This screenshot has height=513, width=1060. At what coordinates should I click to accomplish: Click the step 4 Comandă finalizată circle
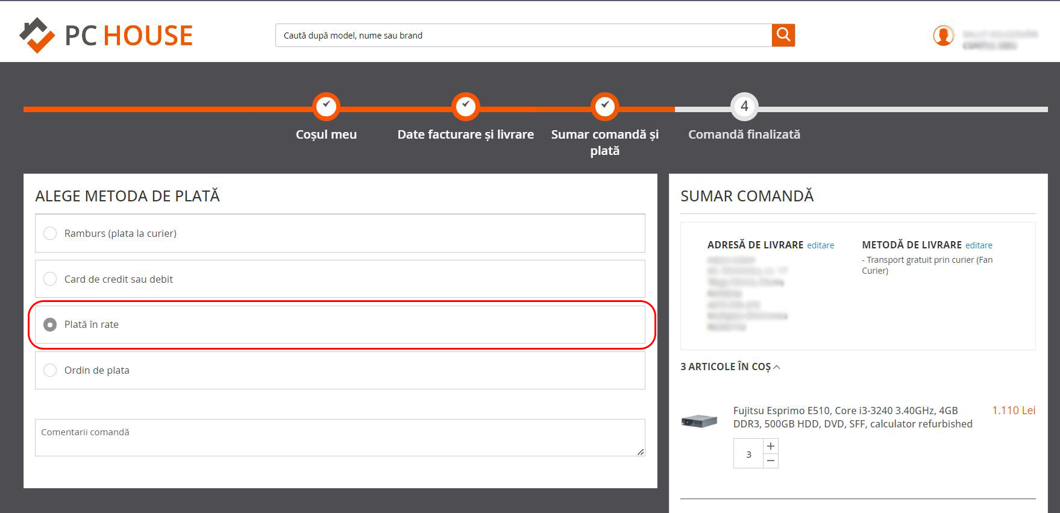(744, 107)
